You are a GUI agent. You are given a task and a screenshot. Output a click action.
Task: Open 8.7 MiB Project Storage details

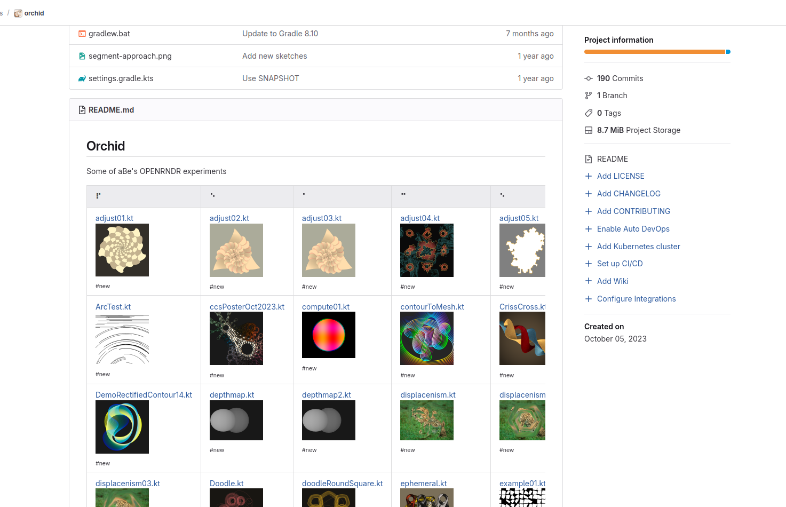[639, 130]
